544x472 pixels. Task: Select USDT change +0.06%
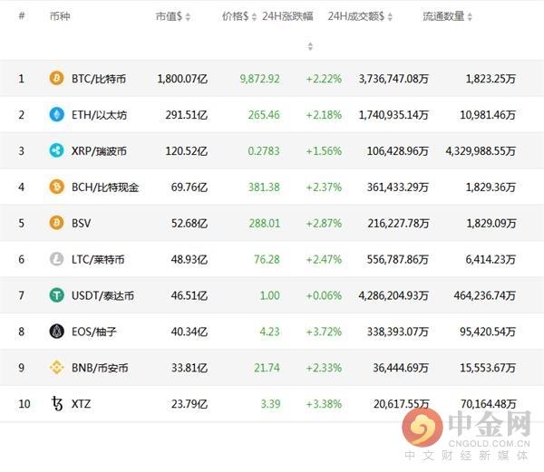[x=324, y=295]
